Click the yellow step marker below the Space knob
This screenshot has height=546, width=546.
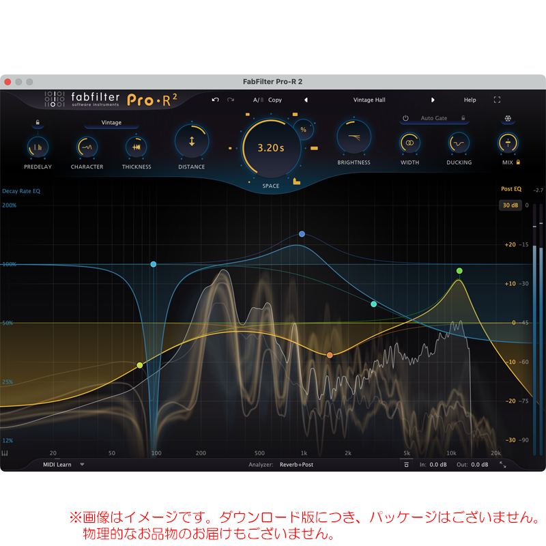(296, 181)
